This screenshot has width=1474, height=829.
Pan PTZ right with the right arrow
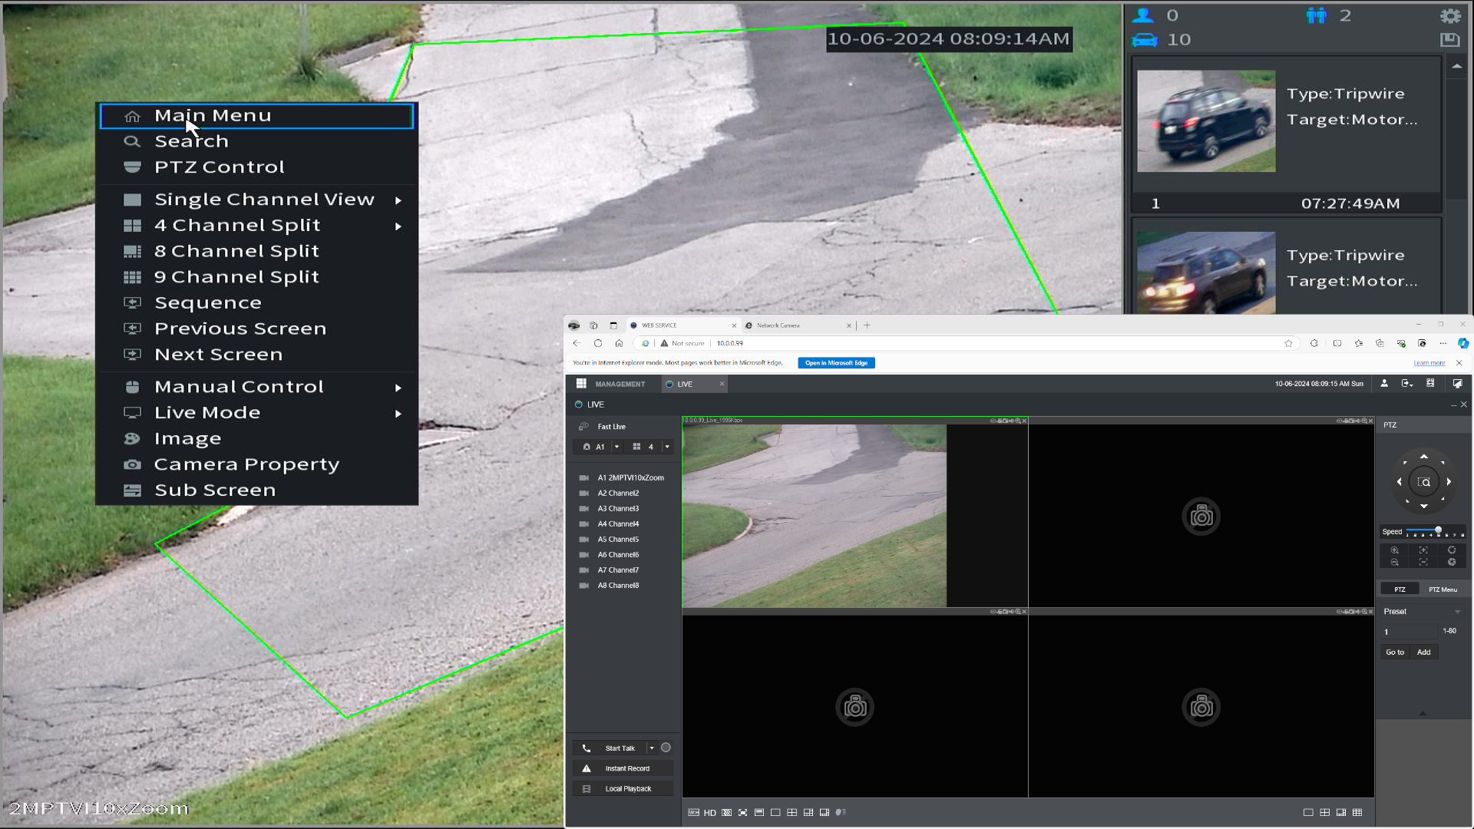coord(1449,482)
